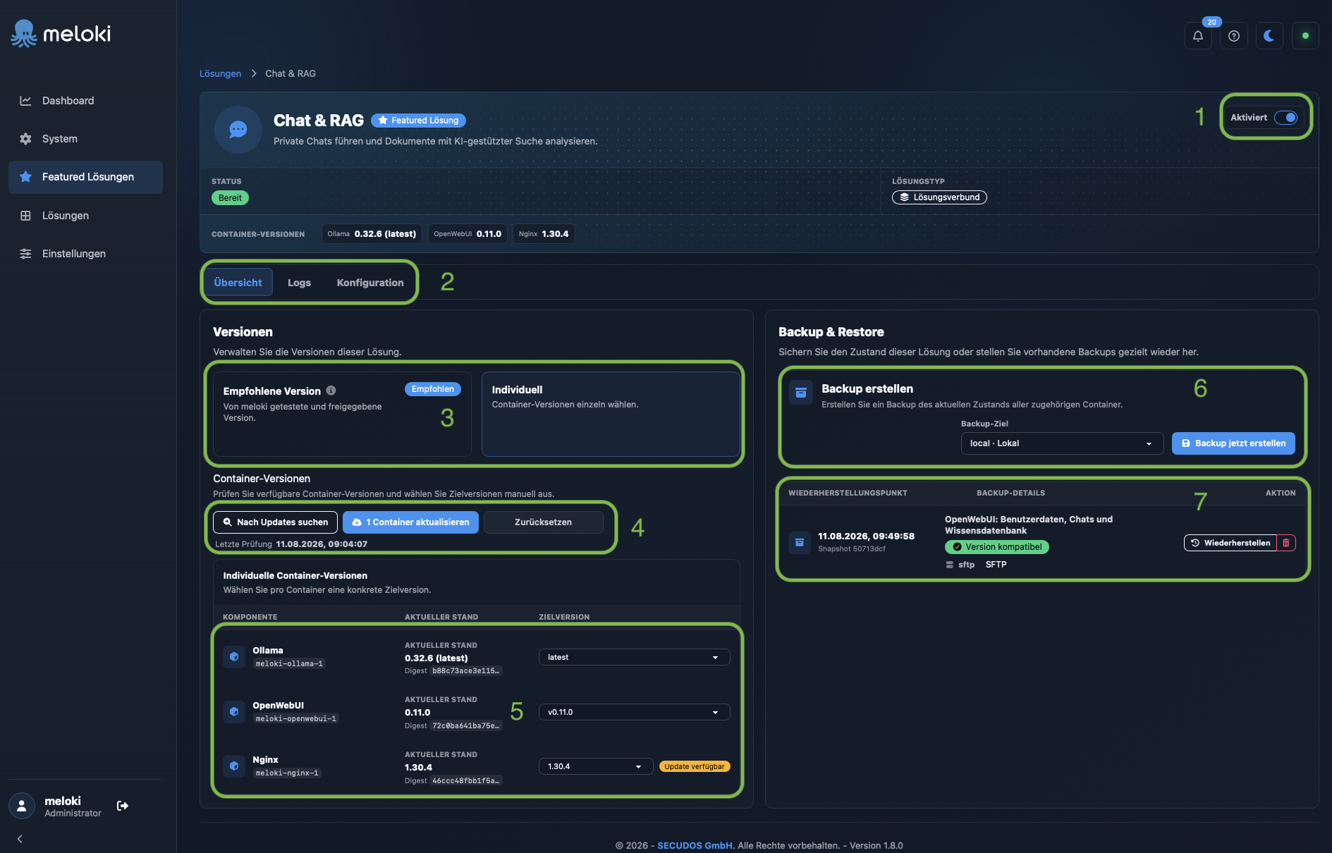
Task: Click the Nginx 1.30.4 version chip
Action: (x=544, y=234)
